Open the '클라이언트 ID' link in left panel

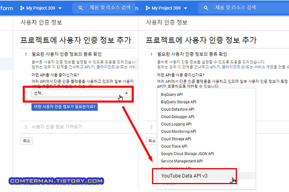tap(108, 67)
